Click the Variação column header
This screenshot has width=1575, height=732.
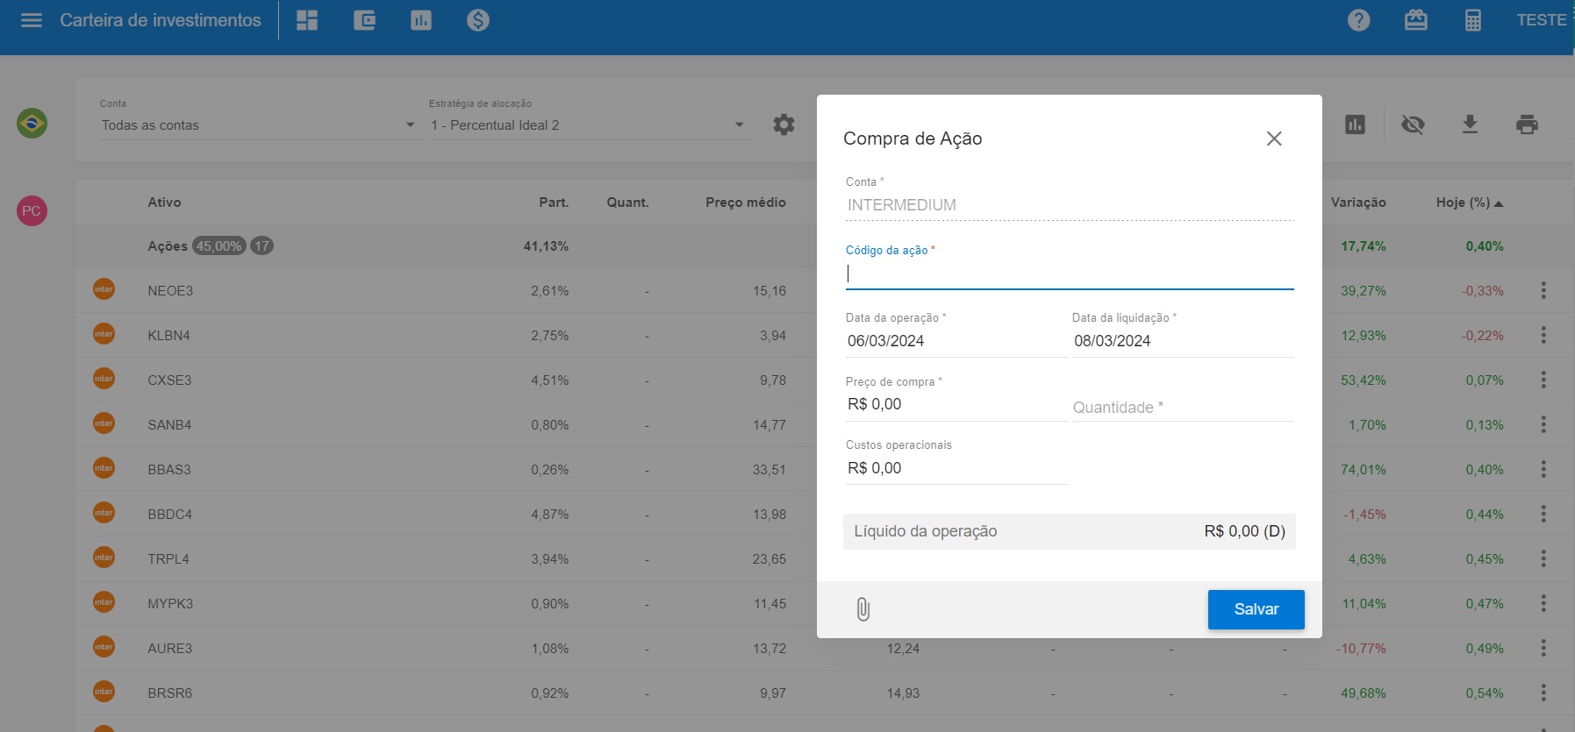pyautogui.click(x=1357, y=203)
